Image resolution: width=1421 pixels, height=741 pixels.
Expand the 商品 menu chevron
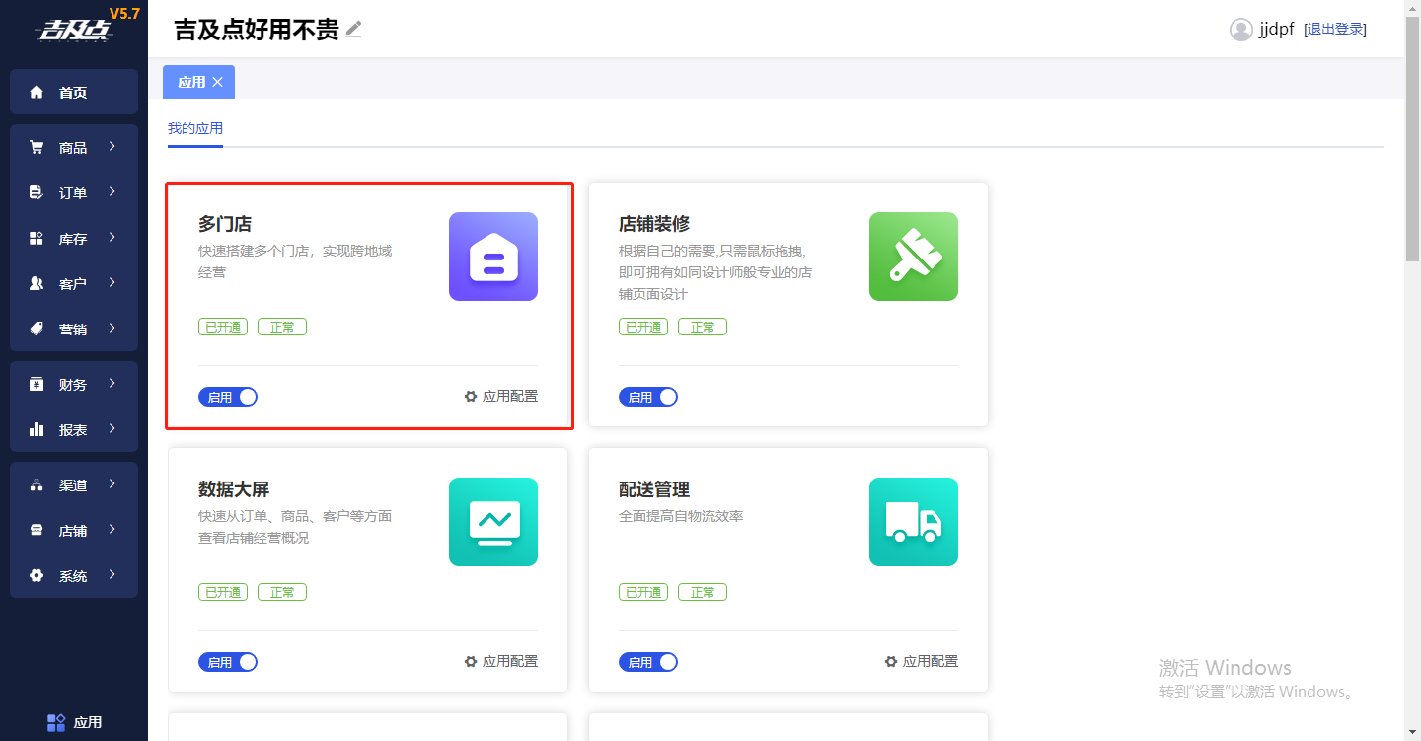[x=112, y=146]
